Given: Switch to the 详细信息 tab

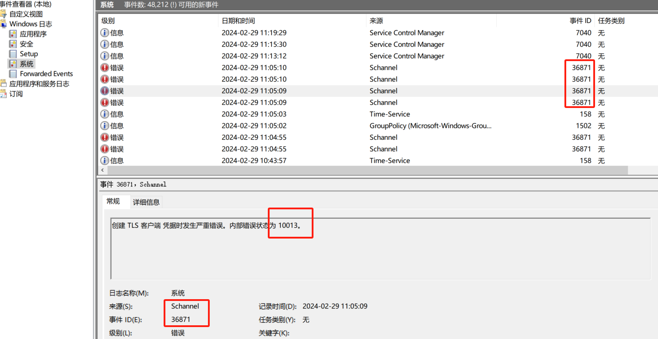Looking at the screenshot, I should coord(146,202).
